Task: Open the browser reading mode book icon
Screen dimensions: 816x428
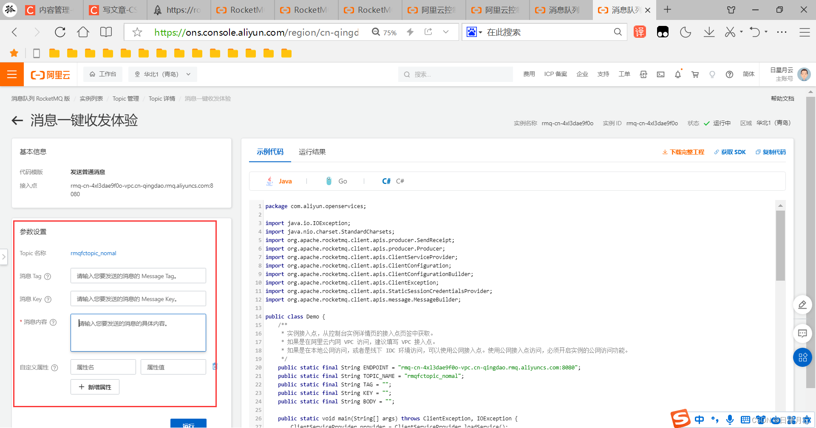Action: [x=106, y=32]
